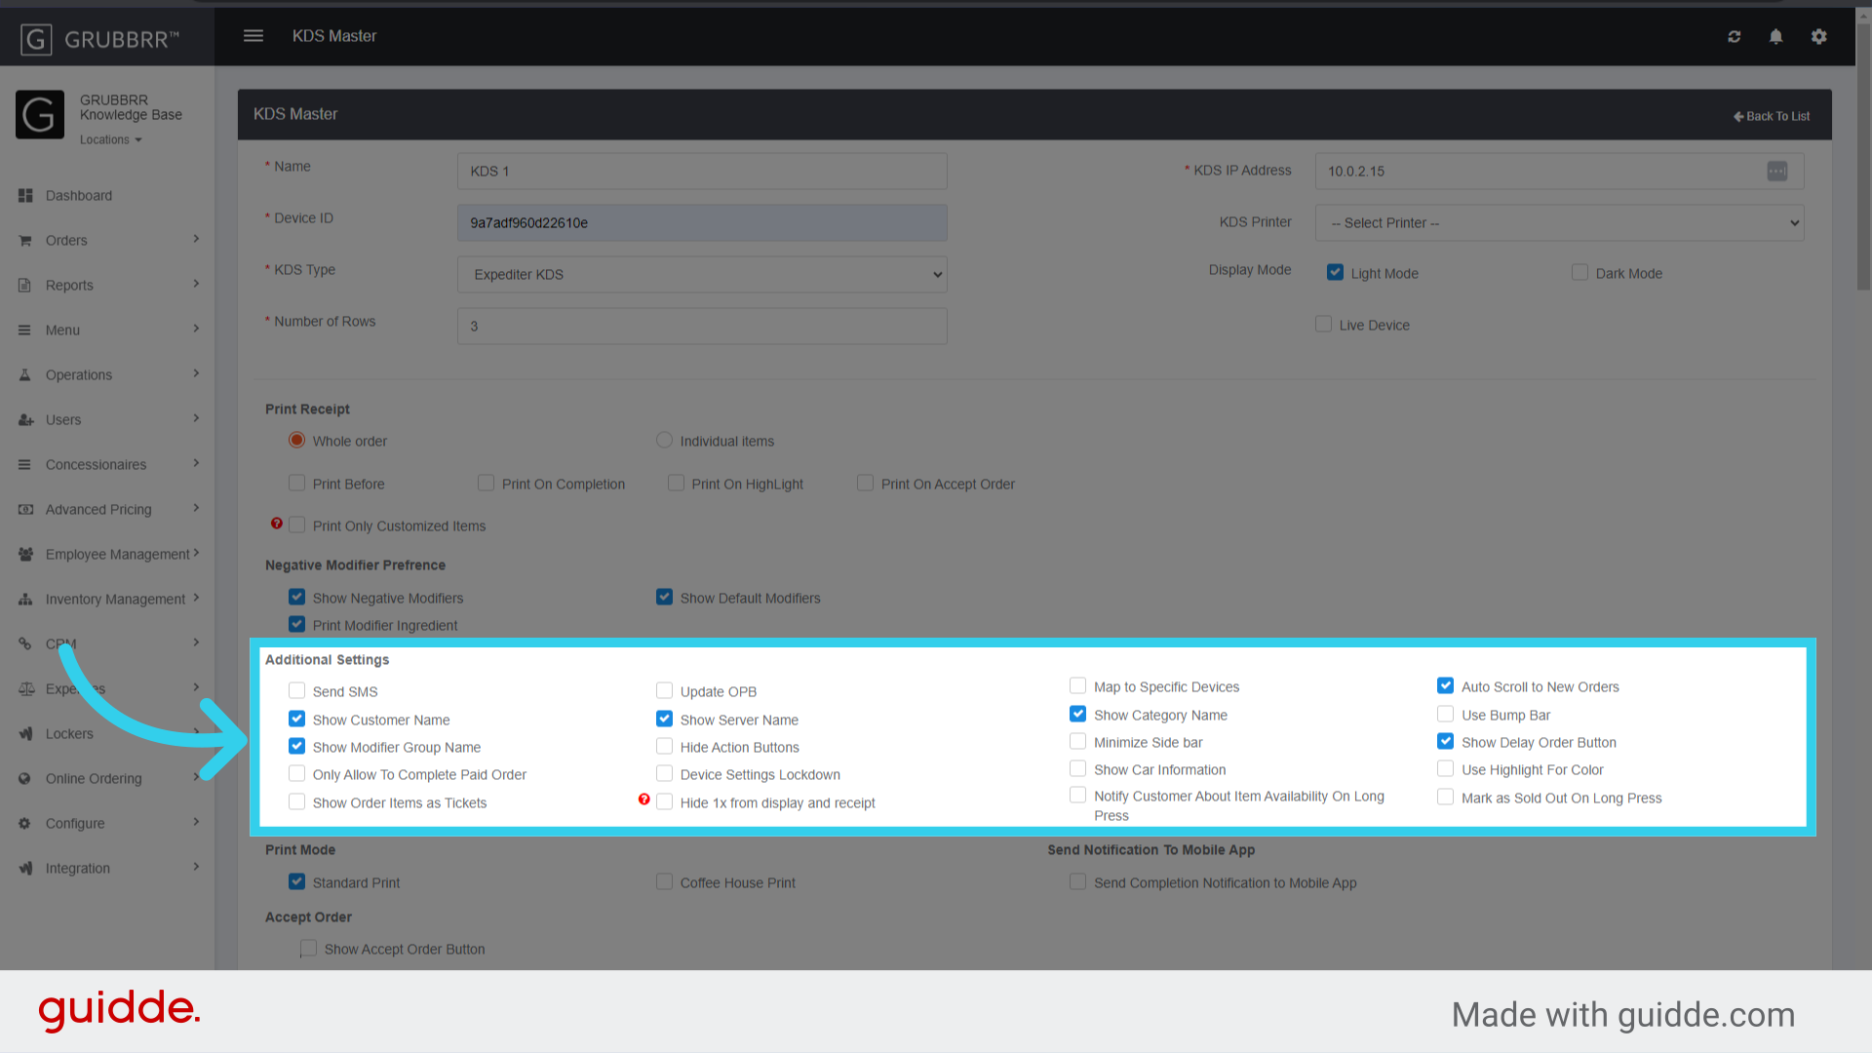This screenshot has width=1872, height=1053.
Task: Check Use Bump Bar option
Action: coord(1446,714)
